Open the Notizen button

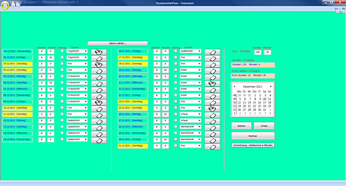(241, 126)
